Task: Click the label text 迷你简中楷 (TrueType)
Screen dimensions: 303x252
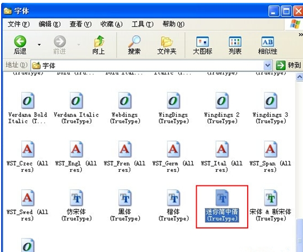Action: (222, 215)
